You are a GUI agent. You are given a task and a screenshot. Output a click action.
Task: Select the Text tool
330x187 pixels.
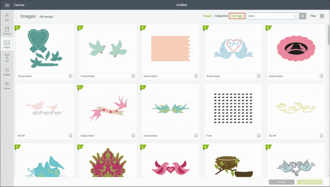click(7, 58)
